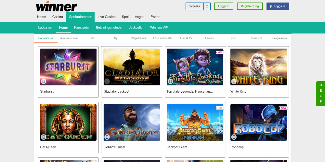Select the Spelautomater tab
The height and width of the screenshot is (162, 325).
tap(80, 17)
